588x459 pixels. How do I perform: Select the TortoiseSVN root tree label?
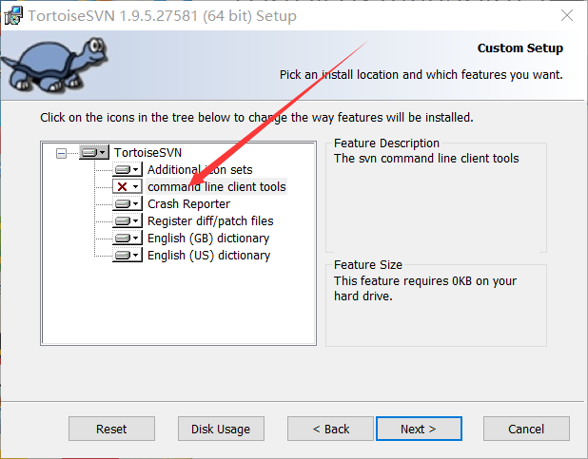[x=147, y=152]
